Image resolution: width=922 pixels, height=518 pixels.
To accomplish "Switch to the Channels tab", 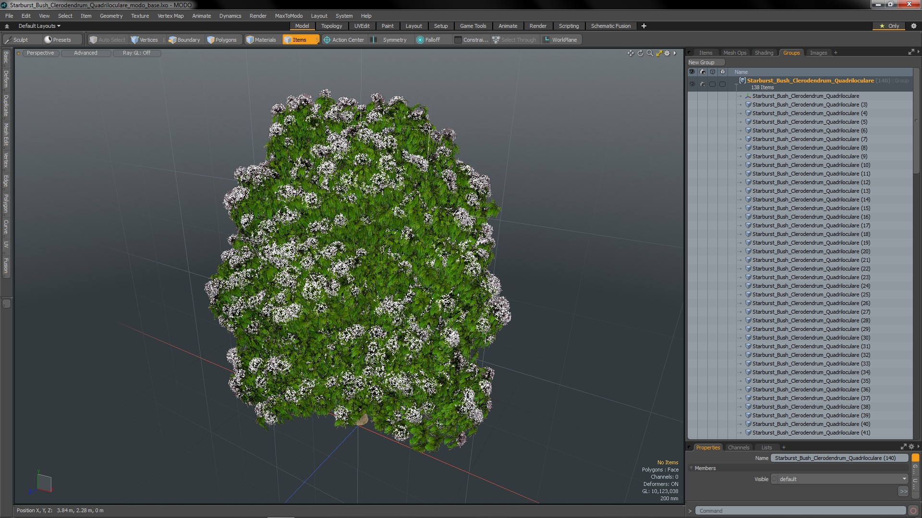I will (738, 447).
